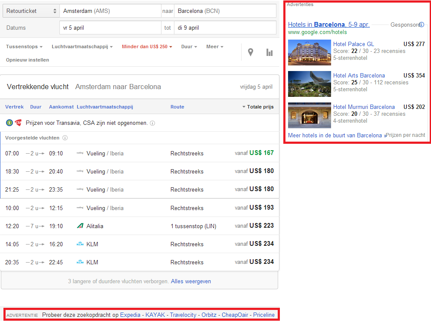
Task: Click Alles weergeven to show hidden flights
Action: point(191,282)
